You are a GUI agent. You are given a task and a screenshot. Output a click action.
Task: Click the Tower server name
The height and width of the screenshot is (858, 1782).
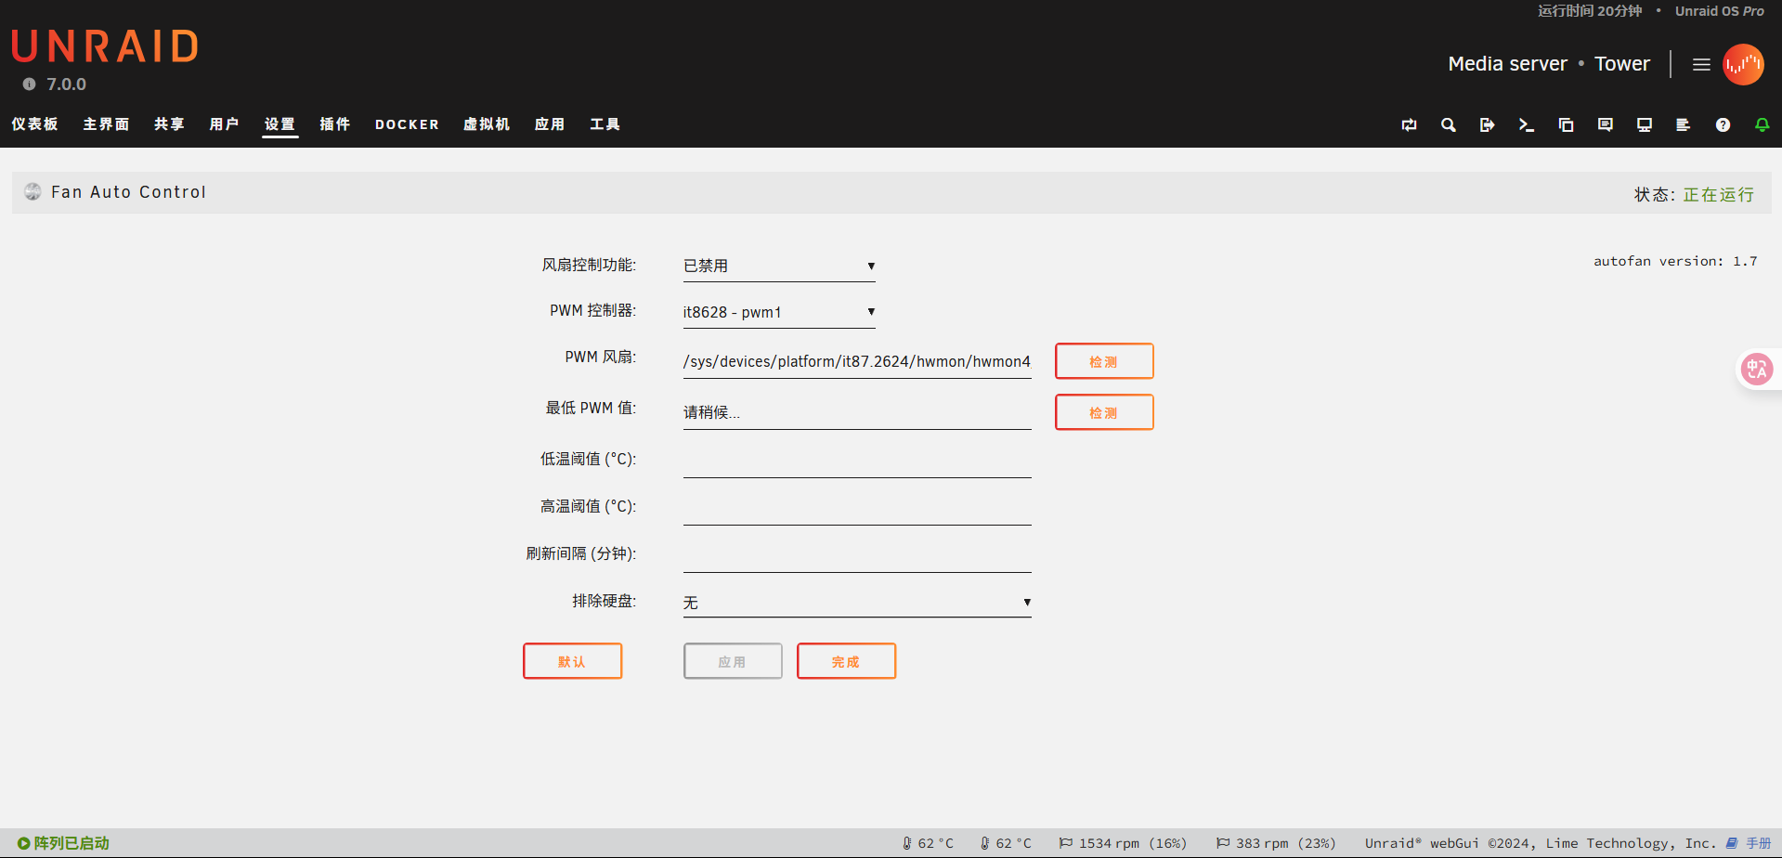(1622, 64)
